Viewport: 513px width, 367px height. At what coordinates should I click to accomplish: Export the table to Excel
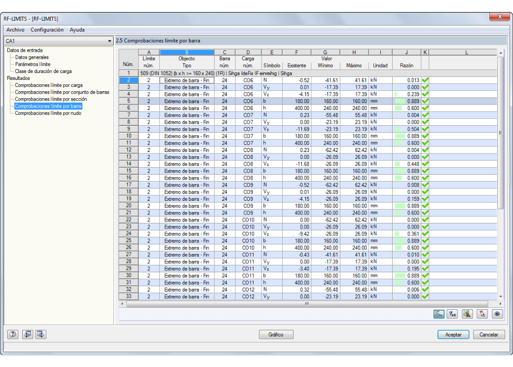[467, 314]
